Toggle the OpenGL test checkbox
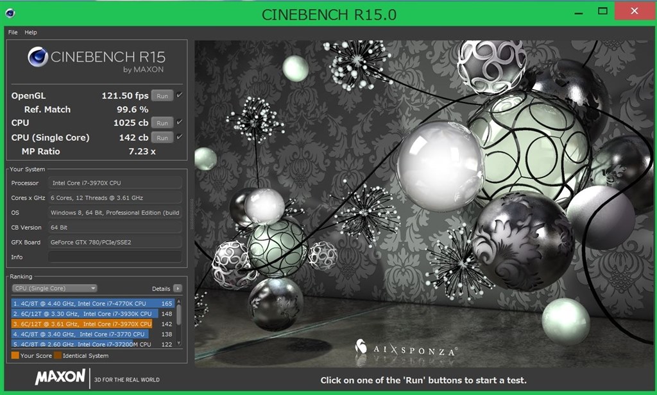 coord(180,95)
